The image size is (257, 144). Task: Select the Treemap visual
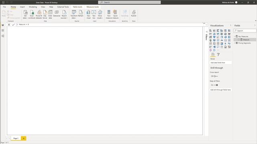(229, 37)
